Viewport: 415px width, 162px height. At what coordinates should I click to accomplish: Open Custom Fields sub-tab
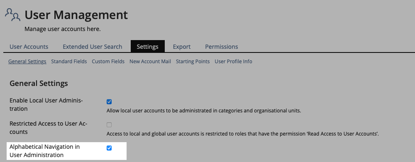pyautogui.click(x=108, y=62)
